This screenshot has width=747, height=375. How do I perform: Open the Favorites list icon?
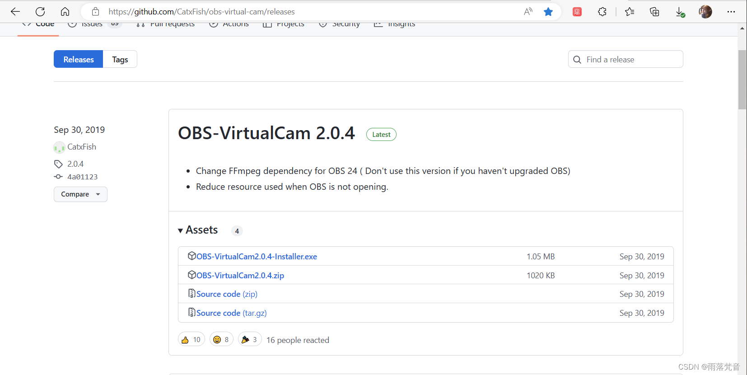pos(630,12)
